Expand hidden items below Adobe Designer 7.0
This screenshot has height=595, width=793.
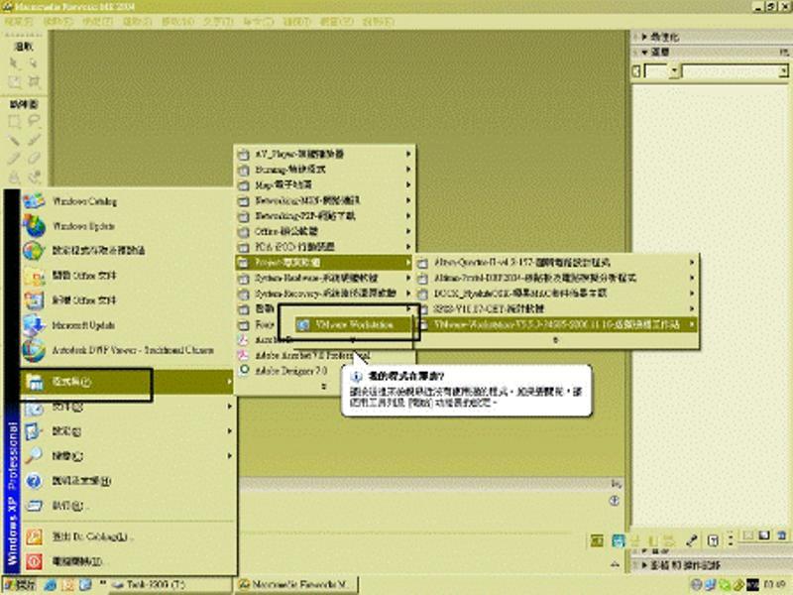pos(325,387)
